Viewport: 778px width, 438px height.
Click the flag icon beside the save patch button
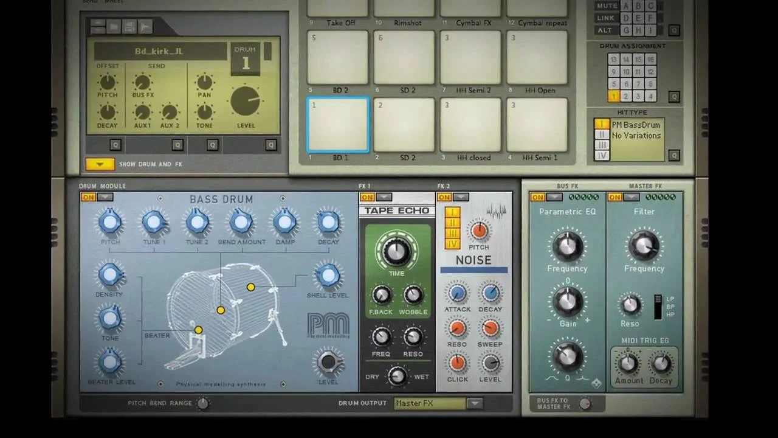pyautogui.click(x=145, y=27)
